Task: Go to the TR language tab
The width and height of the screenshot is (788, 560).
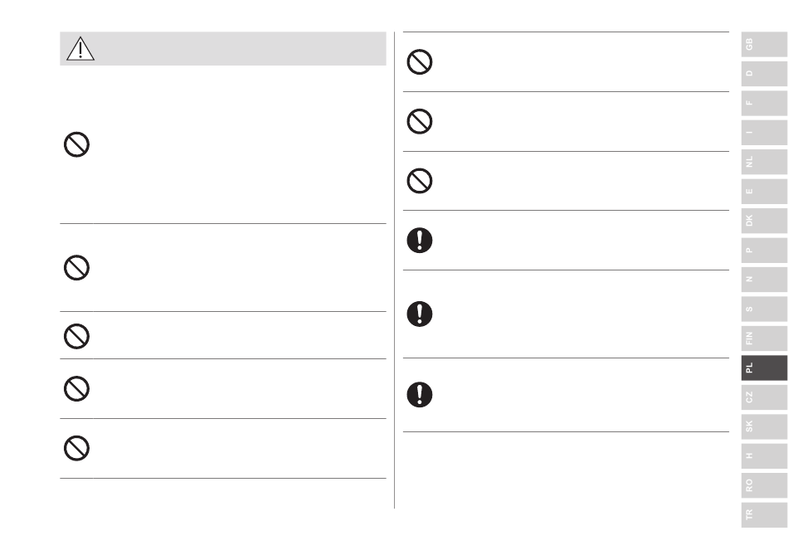Action: point(764,514)
